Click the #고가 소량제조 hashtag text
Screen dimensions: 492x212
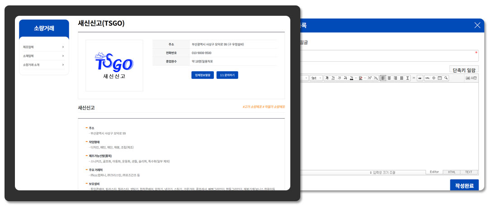pyautogui.click(x=252, y=107)
